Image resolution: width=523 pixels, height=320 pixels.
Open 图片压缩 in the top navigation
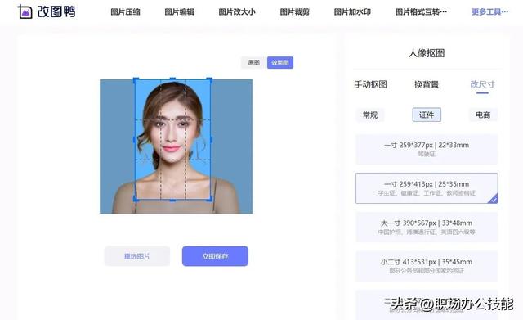125,12
